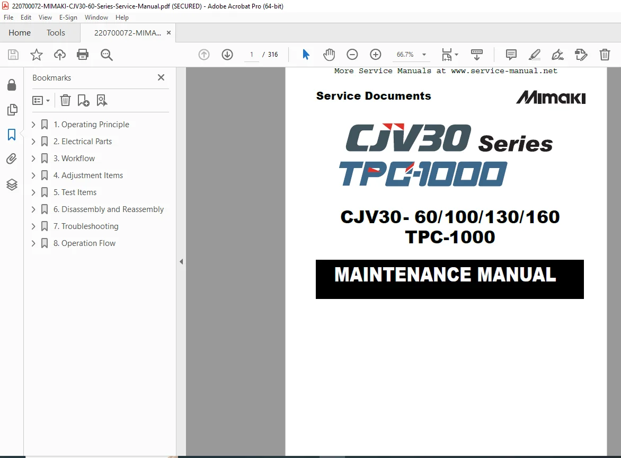This screenshot has width=621, height=458.
Task: Jump to 3. Workflow bookmark
Action: point(74,158)
